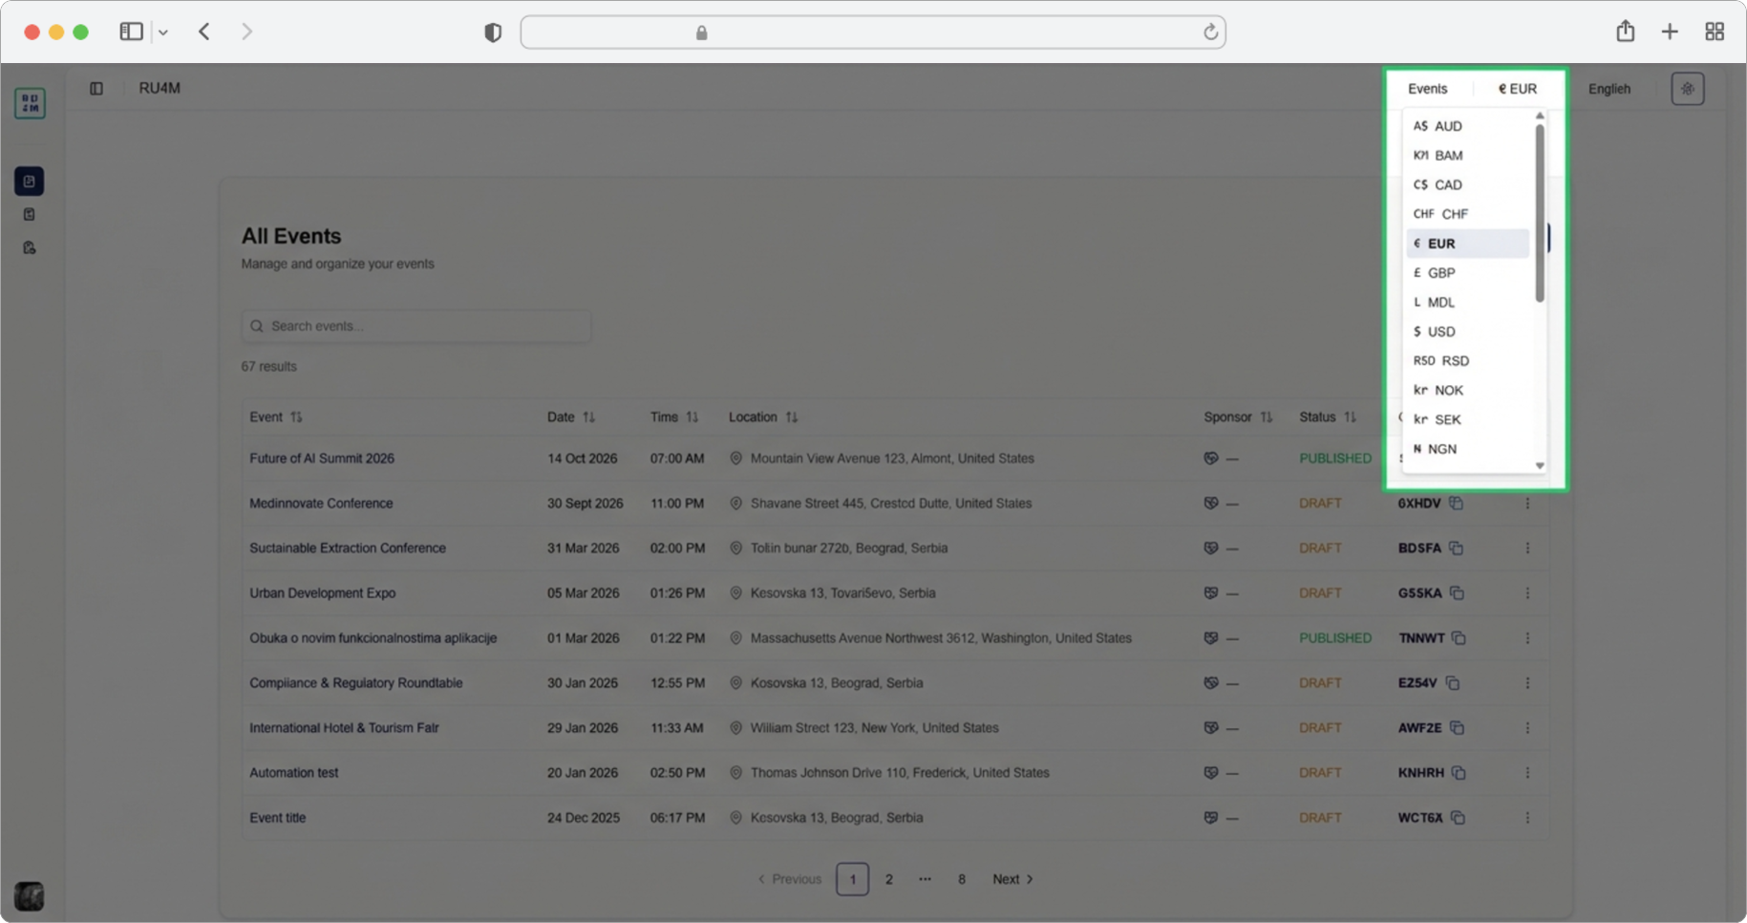Open the events section in left sidebar
Viewport: 1747px width, 923px height.
[x=30, y=182]
